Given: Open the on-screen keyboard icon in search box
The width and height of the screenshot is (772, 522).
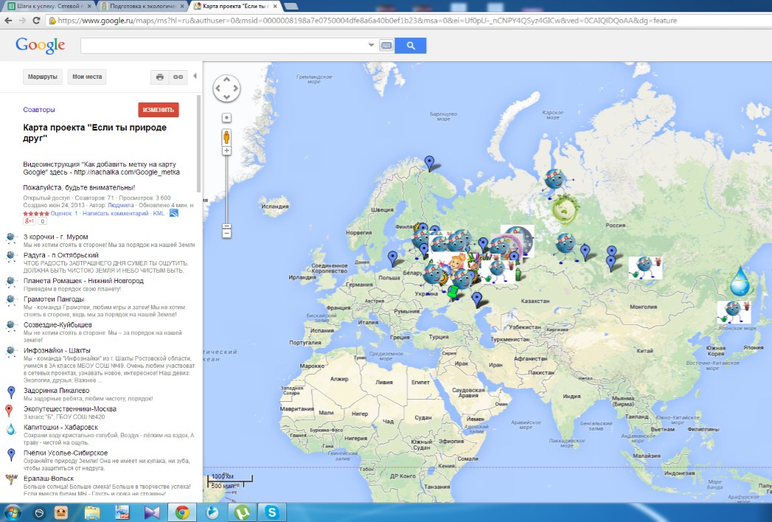Looking at the screenshot, I should [386, 46].
